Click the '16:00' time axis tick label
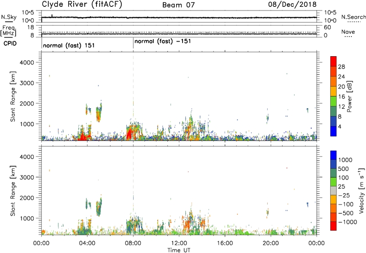This screenshot has width=366, height=253. [x=225, y=243]
